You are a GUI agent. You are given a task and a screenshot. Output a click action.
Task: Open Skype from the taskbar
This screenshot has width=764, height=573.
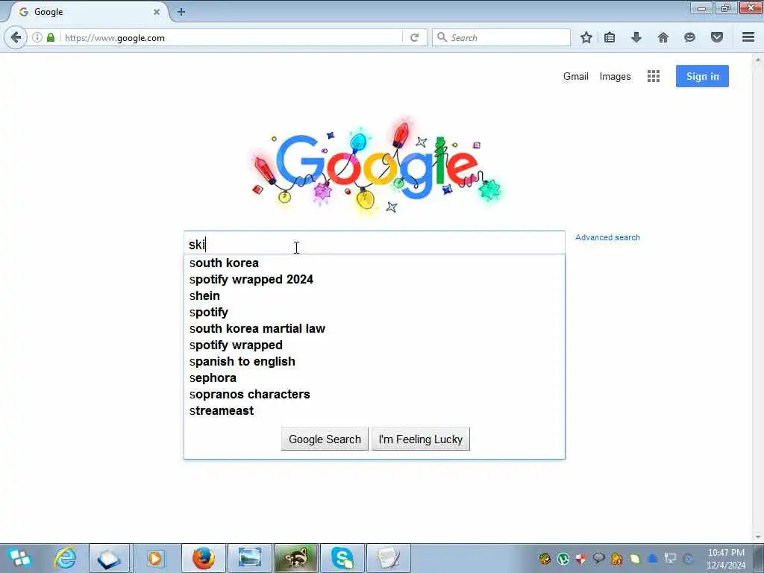342,558
